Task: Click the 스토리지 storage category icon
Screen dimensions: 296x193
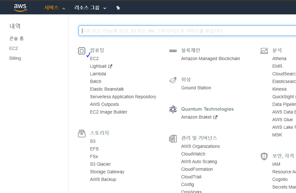Action: point(82,134)
